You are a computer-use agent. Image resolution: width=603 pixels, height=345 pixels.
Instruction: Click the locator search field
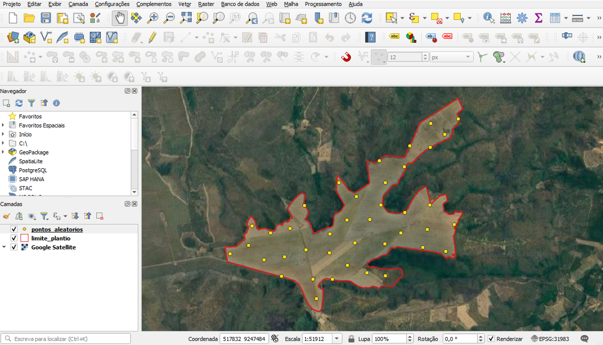coord(66,339)
